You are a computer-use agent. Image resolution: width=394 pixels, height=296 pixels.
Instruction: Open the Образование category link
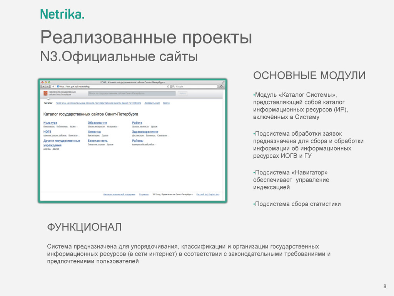(x=97, y=123)
